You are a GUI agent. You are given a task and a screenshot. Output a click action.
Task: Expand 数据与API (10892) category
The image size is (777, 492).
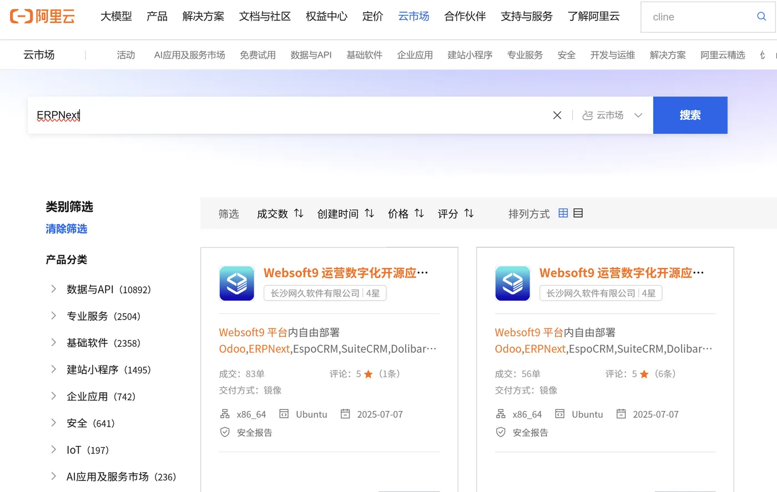(x=54, y=288)
